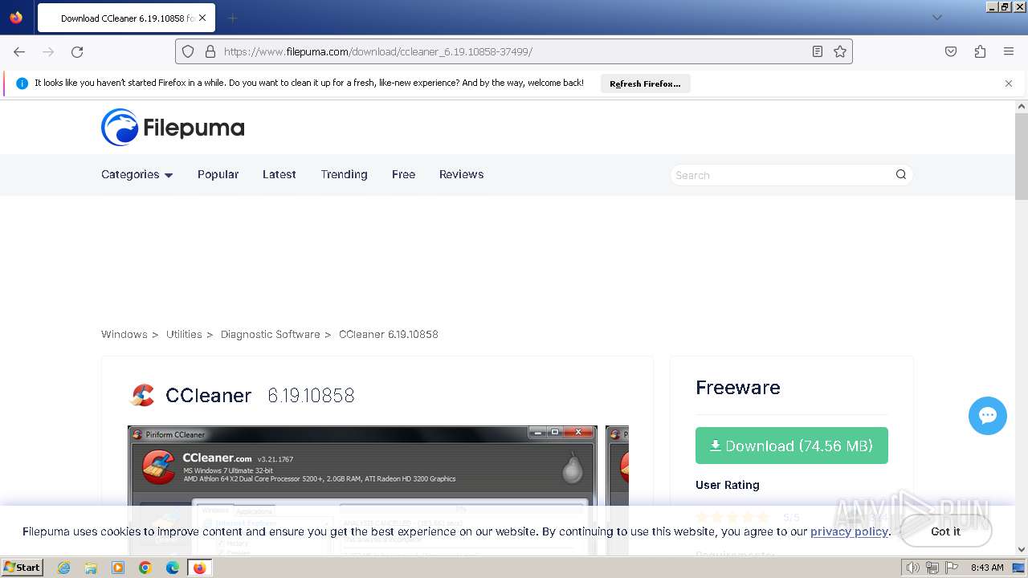Close the Download CCleaner tab
This screenshot has height=578, width=1028.
202,18
